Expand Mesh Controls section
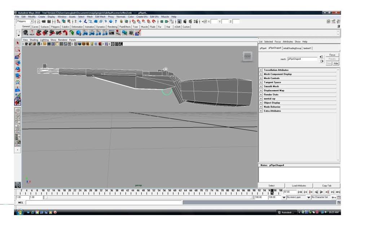This screenshot has width=369, height=232. 261,78
